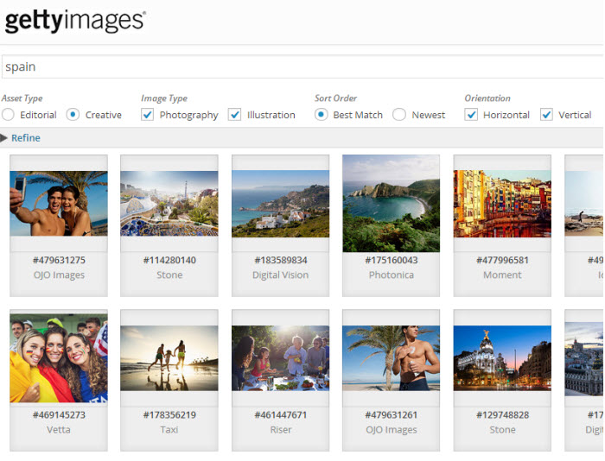Select the Madrid night thumbnail #129748828

(502, 358)
